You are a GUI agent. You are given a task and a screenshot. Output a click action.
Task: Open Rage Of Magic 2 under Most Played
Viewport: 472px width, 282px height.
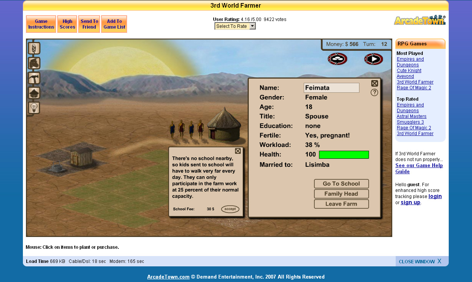[414, 88]
